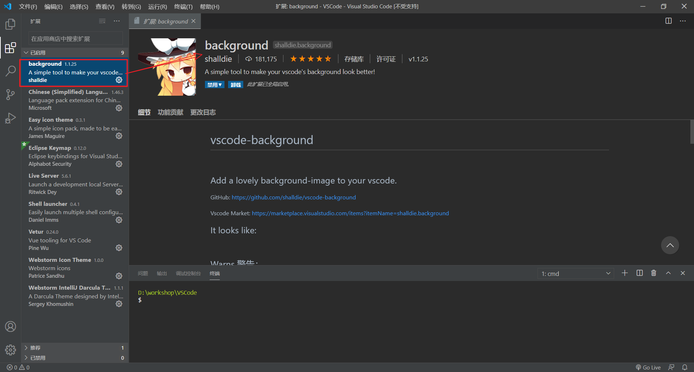Split the terminal panel
Screen dimensions: 694x372
click(x=639, y=273)
